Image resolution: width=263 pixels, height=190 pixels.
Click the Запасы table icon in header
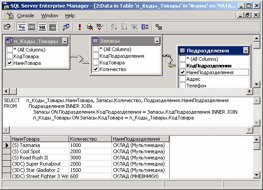tap(95, 40)
